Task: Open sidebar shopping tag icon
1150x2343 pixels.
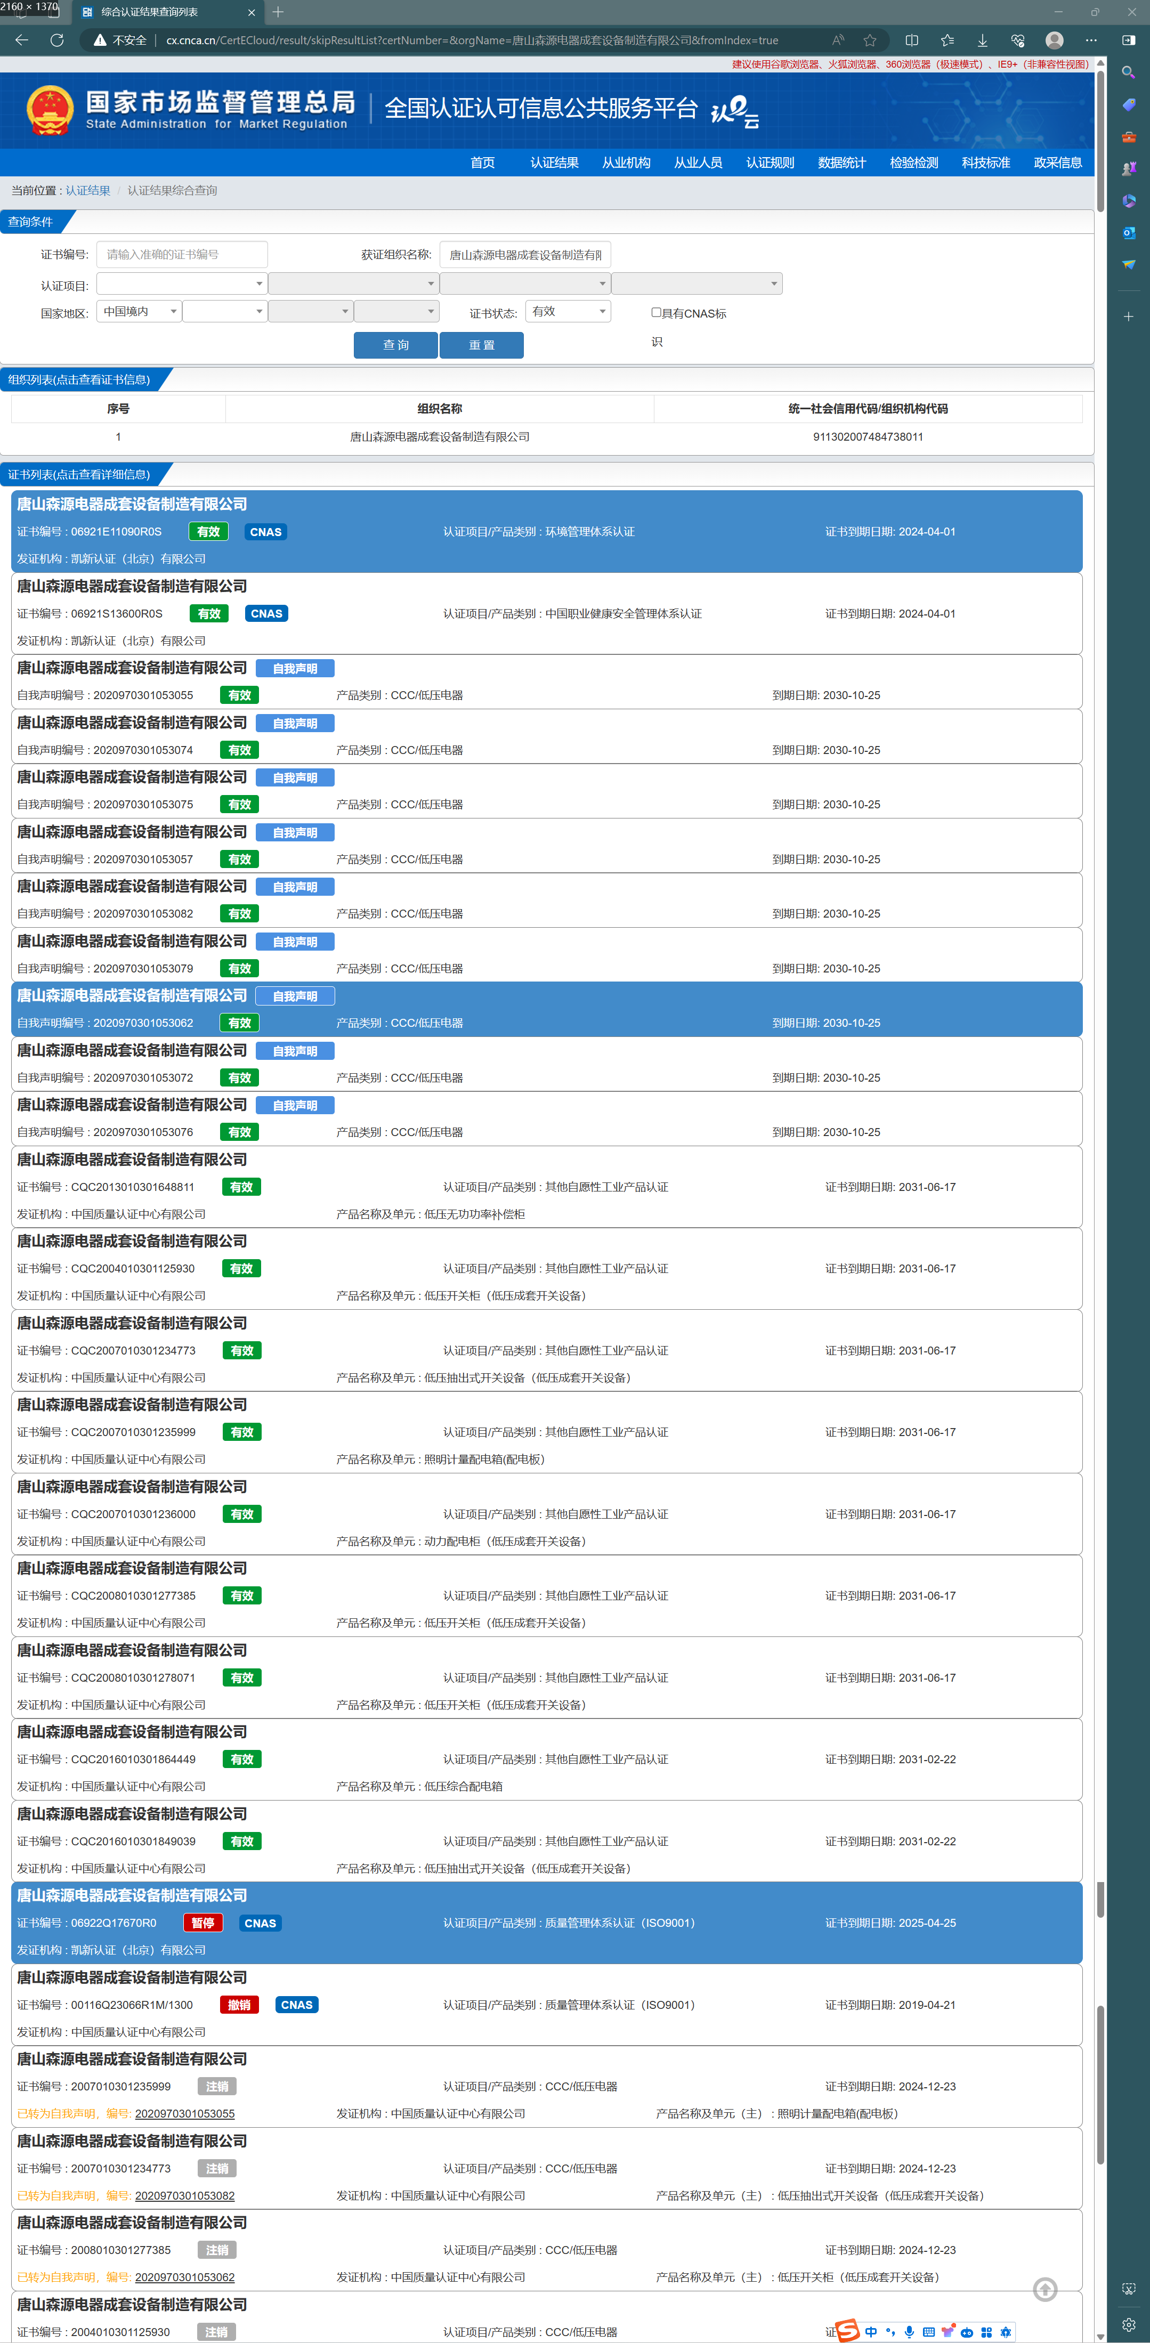Action: [1128, 104]
